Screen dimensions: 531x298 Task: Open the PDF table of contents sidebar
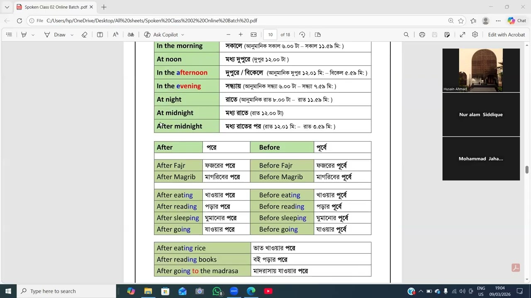[9, 35]
